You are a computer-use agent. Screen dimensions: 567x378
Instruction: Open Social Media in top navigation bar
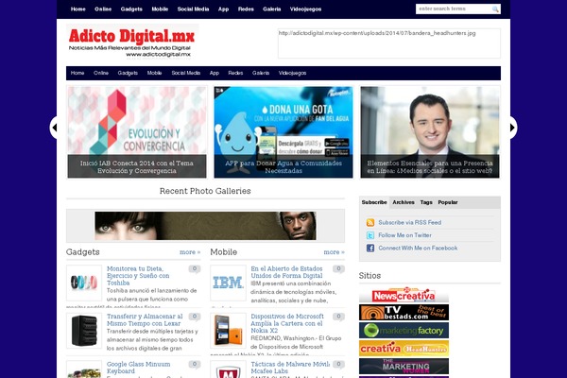(x=193, y=9)
